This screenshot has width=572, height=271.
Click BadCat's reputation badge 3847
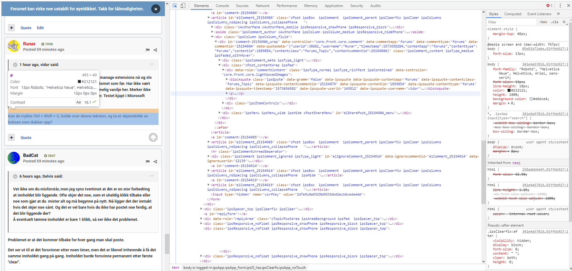point(50,156)
